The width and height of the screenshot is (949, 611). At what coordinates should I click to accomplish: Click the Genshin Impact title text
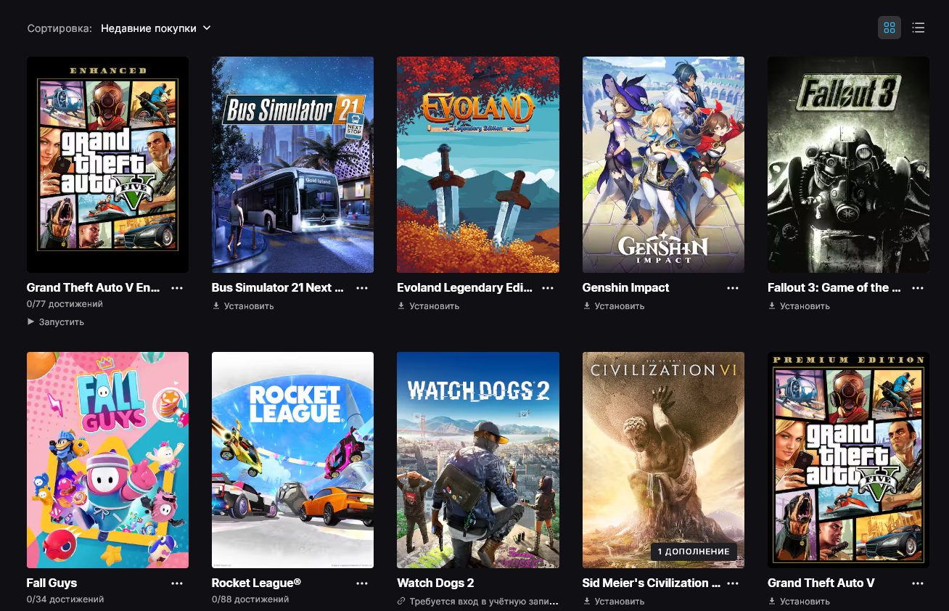pyautogui.click(x=625, y=288)
